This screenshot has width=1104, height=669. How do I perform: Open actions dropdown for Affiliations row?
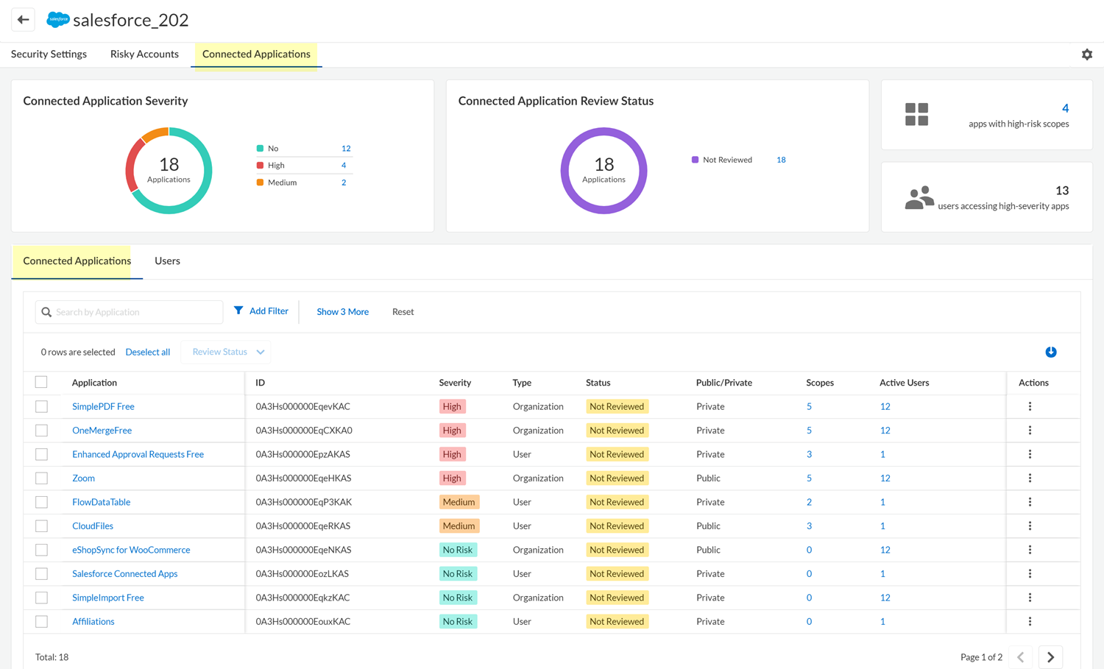point(1030,622)
